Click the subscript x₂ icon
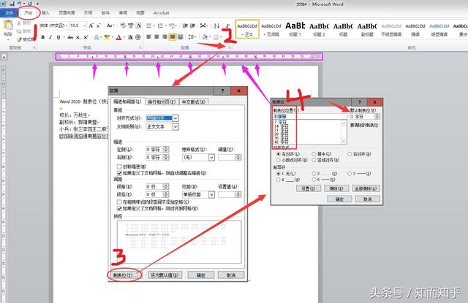This screenshot has width=468, height=303. pyautogui.click(x=78, y=37)
